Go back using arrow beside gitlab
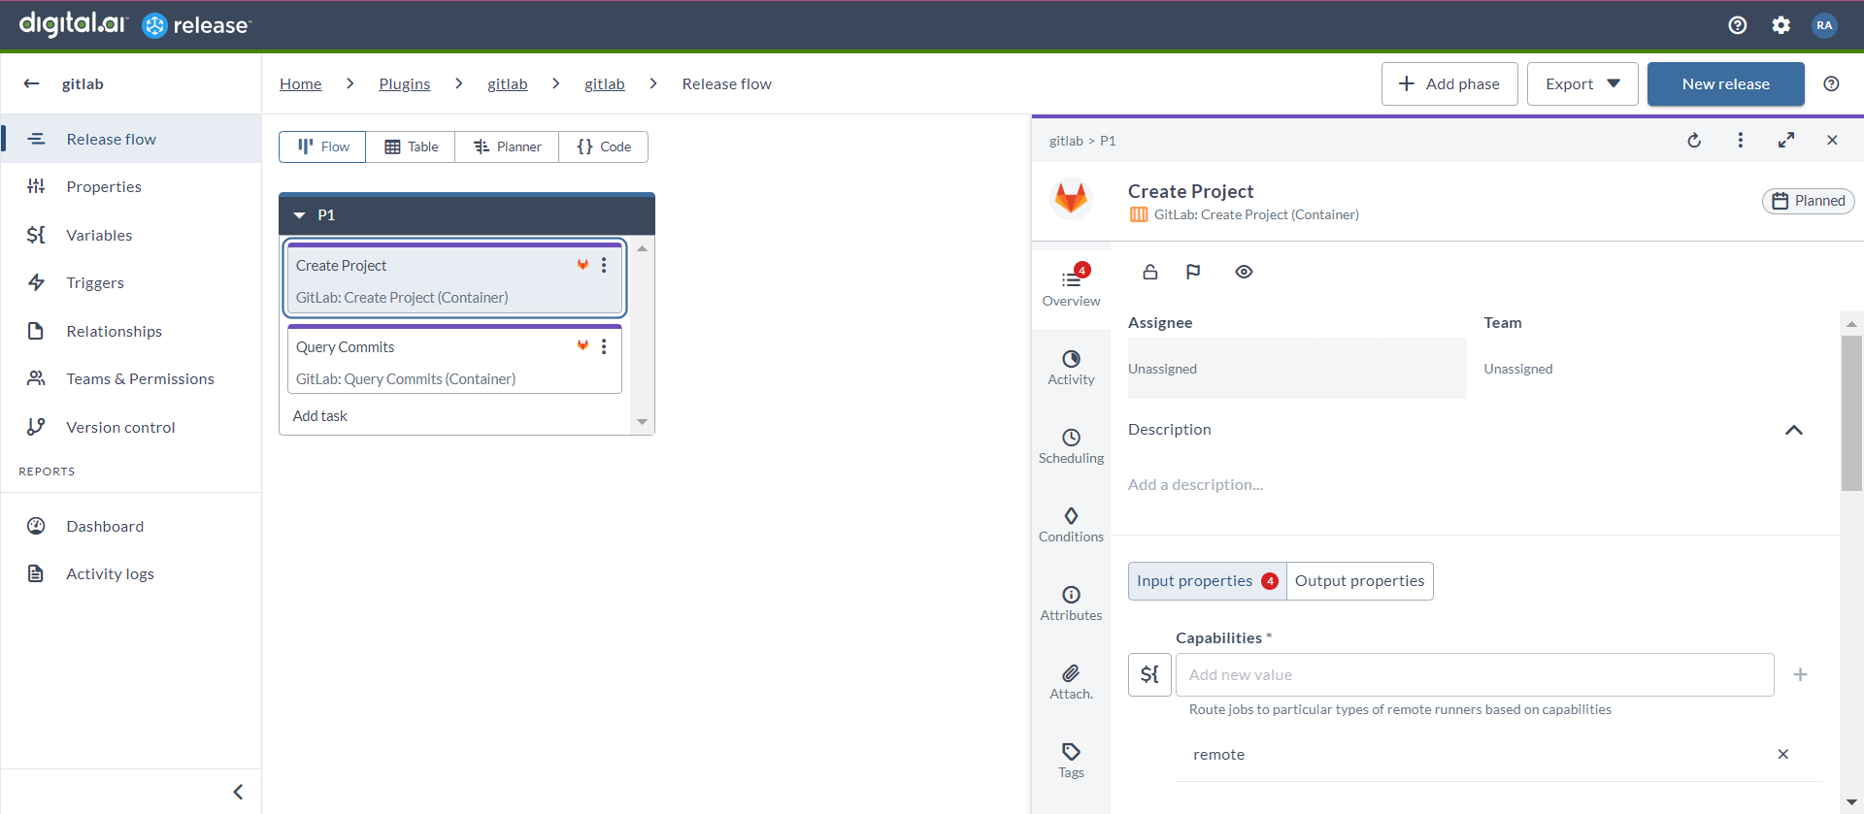Screen dimensions: 1864x814 tap(32, 83)
